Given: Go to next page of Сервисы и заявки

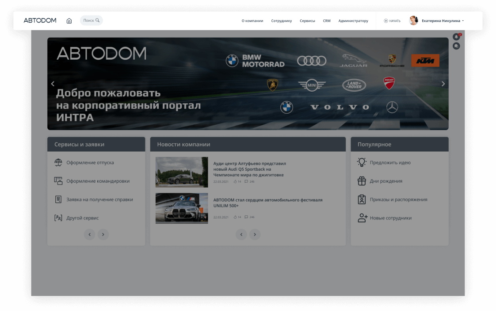Looking at the screenshot, I should 103,234.
